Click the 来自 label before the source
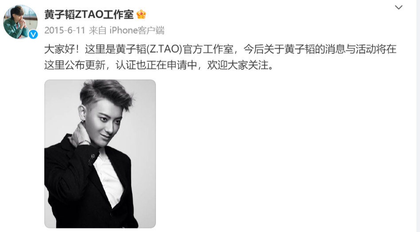Viewport: 420px width, 232px height. [97, 30]
